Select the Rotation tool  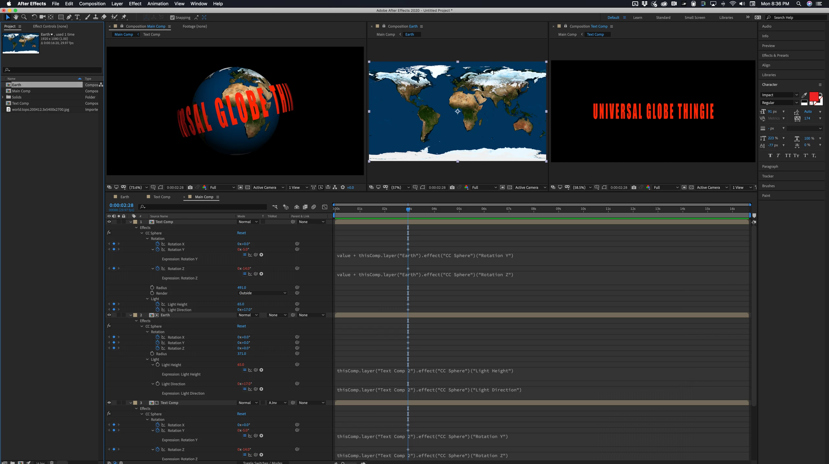coord(34,17)
